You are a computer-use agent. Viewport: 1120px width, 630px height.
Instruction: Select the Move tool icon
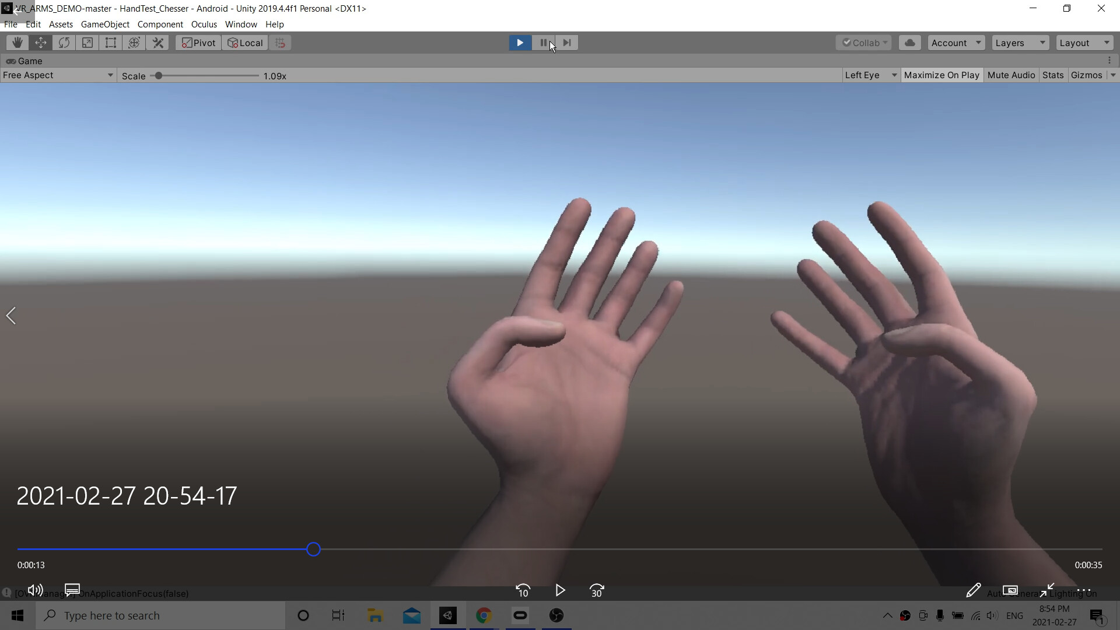click(x=41, y=43)
